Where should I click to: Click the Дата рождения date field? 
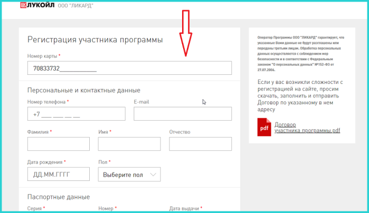59,174
